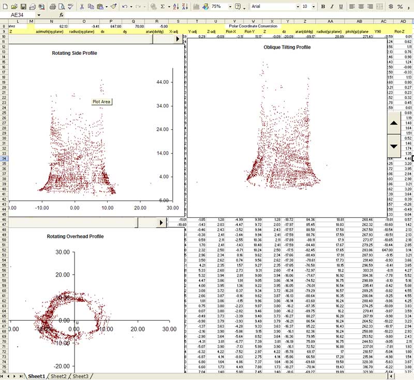This screenshot has height=380, width=414.
Task: Open the 75% zoom dropdown
Action: tap(230, 7)
